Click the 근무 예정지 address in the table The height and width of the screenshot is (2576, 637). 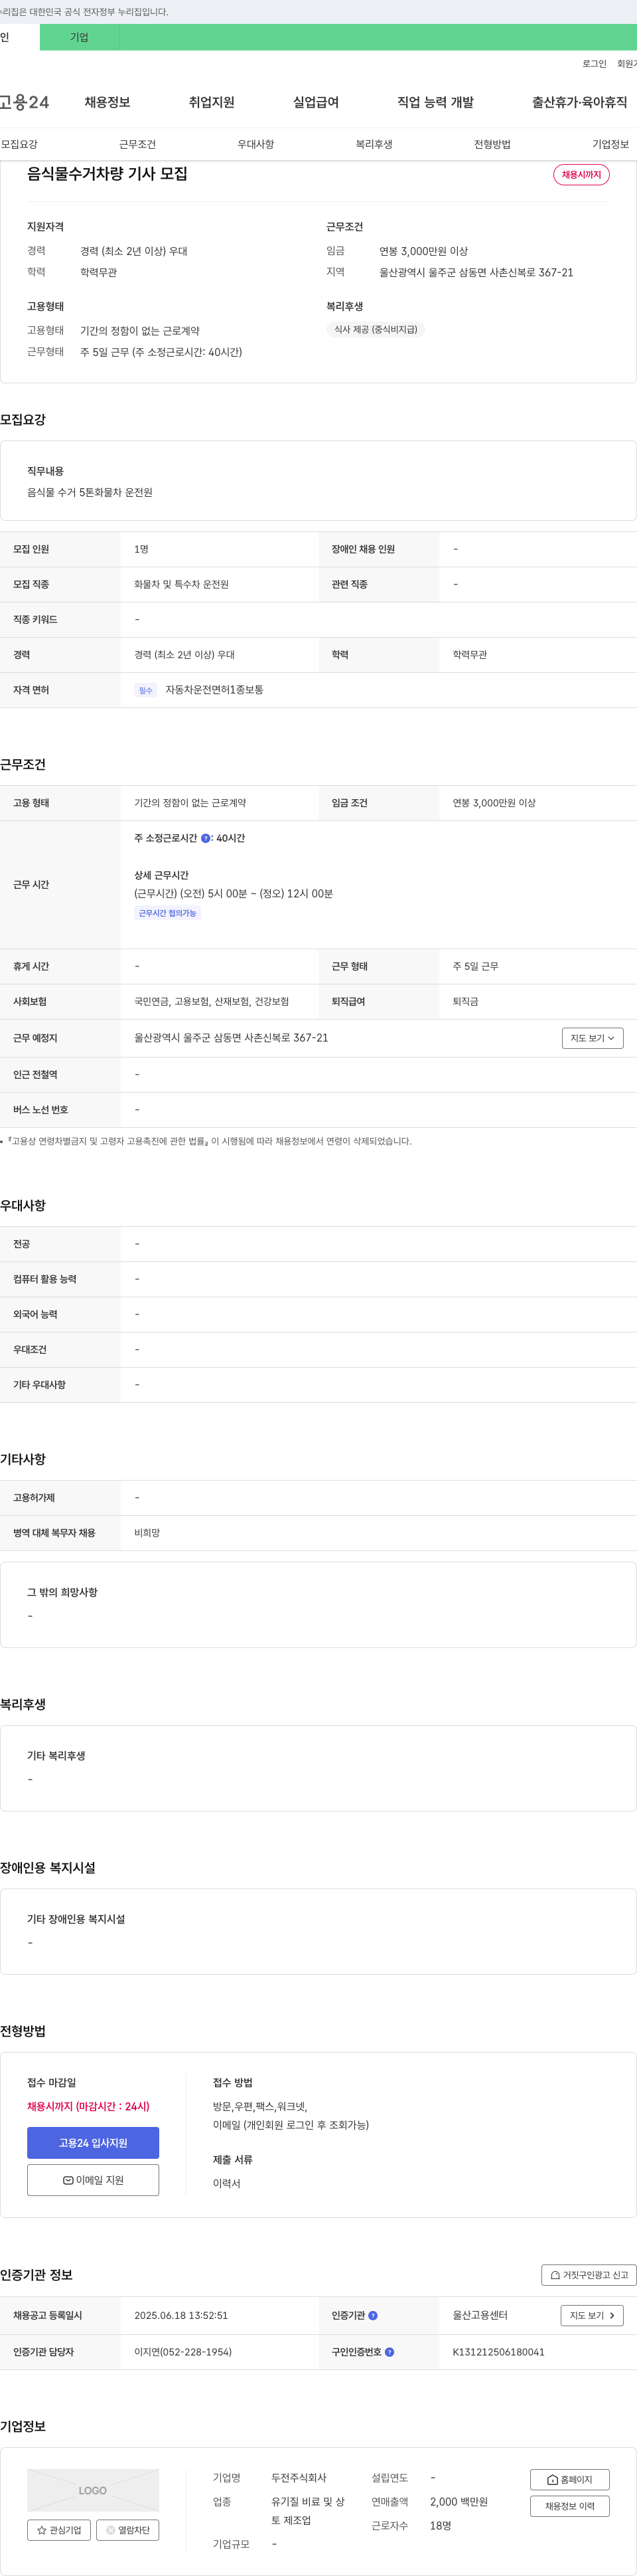point(231,1038)
